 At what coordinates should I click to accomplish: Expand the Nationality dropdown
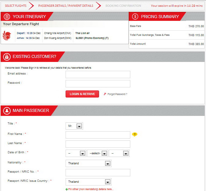tap(89, 163)
